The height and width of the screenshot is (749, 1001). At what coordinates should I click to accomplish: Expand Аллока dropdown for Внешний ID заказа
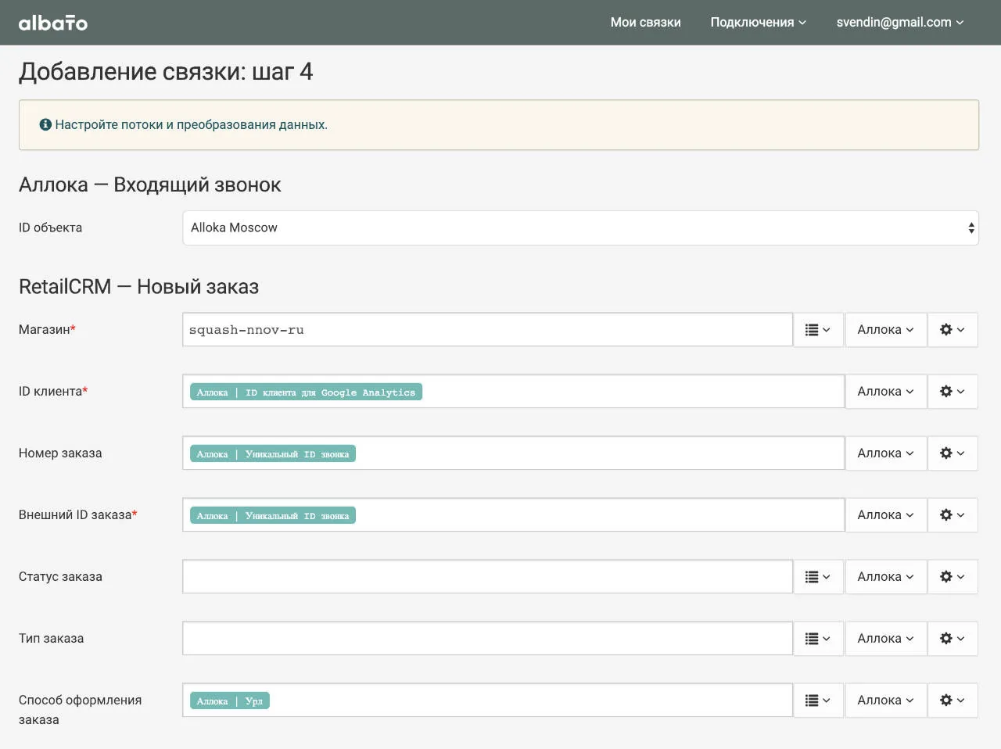[886, 515]
